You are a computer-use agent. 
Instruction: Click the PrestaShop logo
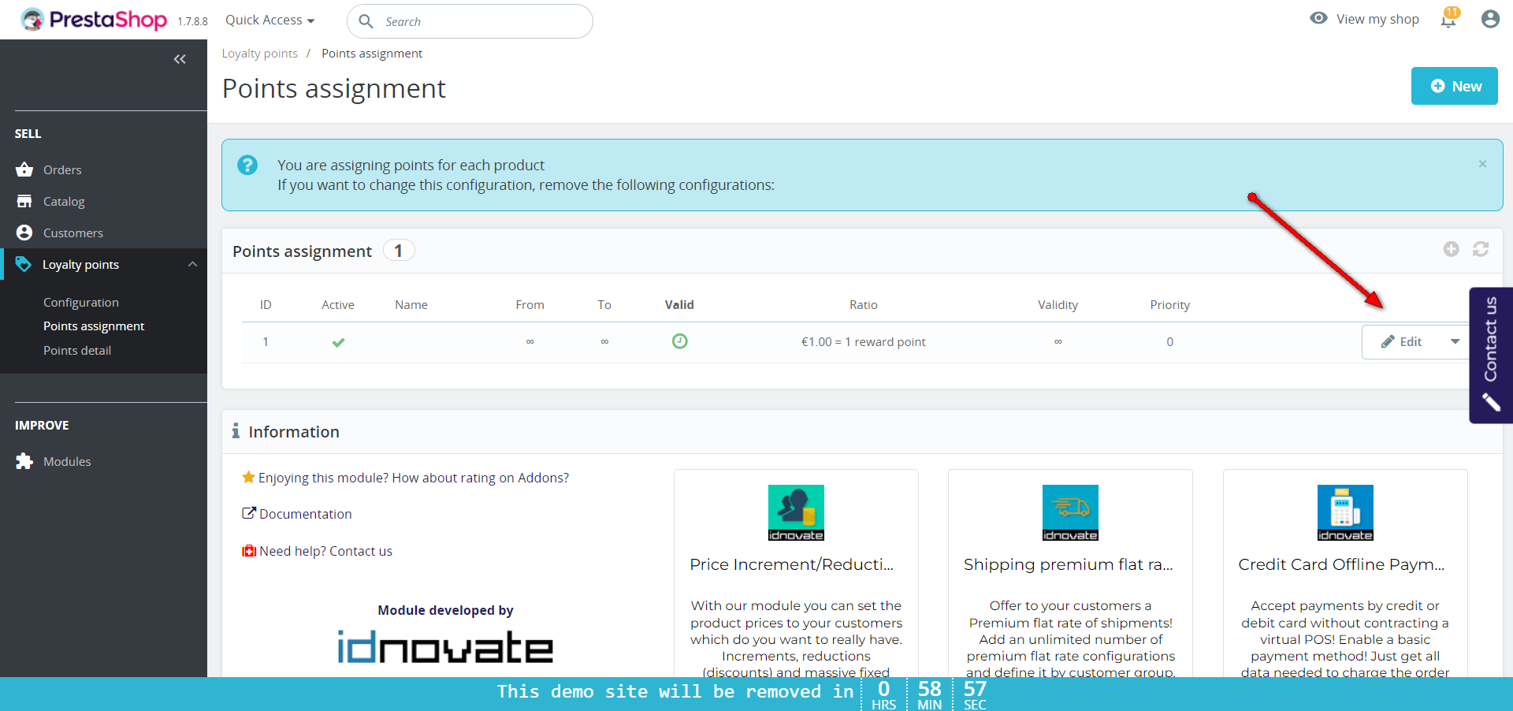[93, 20]
